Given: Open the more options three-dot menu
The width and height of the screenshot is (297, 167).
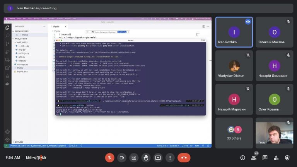Looking at the screenshot, I should coord(170,158).
